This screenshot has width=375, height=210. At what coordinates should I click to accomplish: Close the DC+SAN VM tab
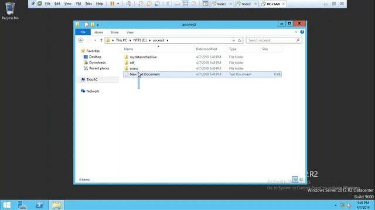[284, 4]
